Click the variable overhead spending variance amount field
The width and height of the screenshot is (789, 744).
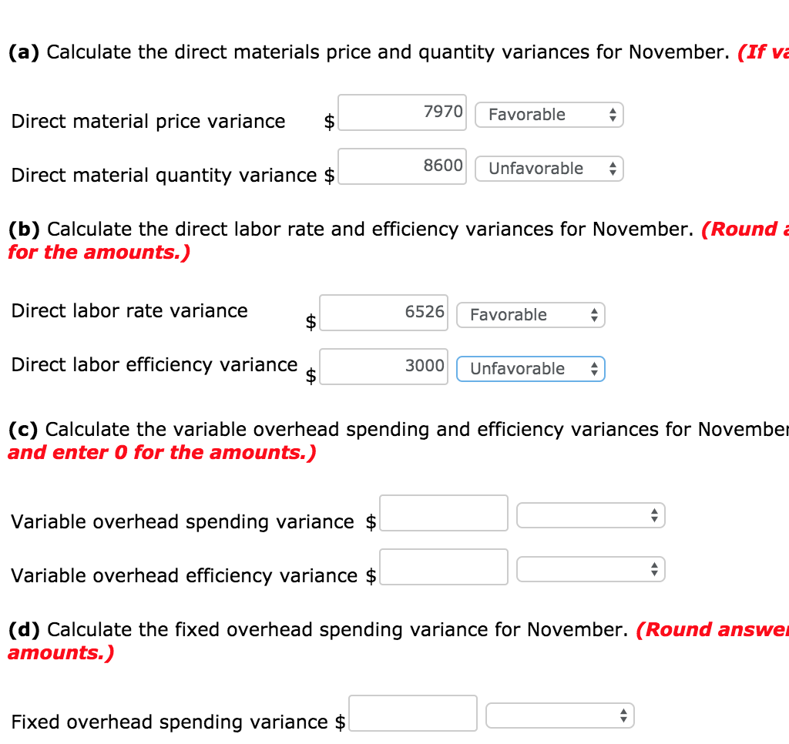(444, 513)
